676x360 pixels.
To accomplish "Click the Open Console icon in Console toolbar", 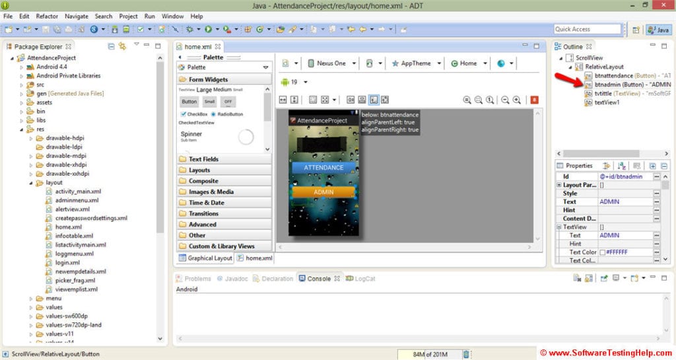I will coord(634,279).
